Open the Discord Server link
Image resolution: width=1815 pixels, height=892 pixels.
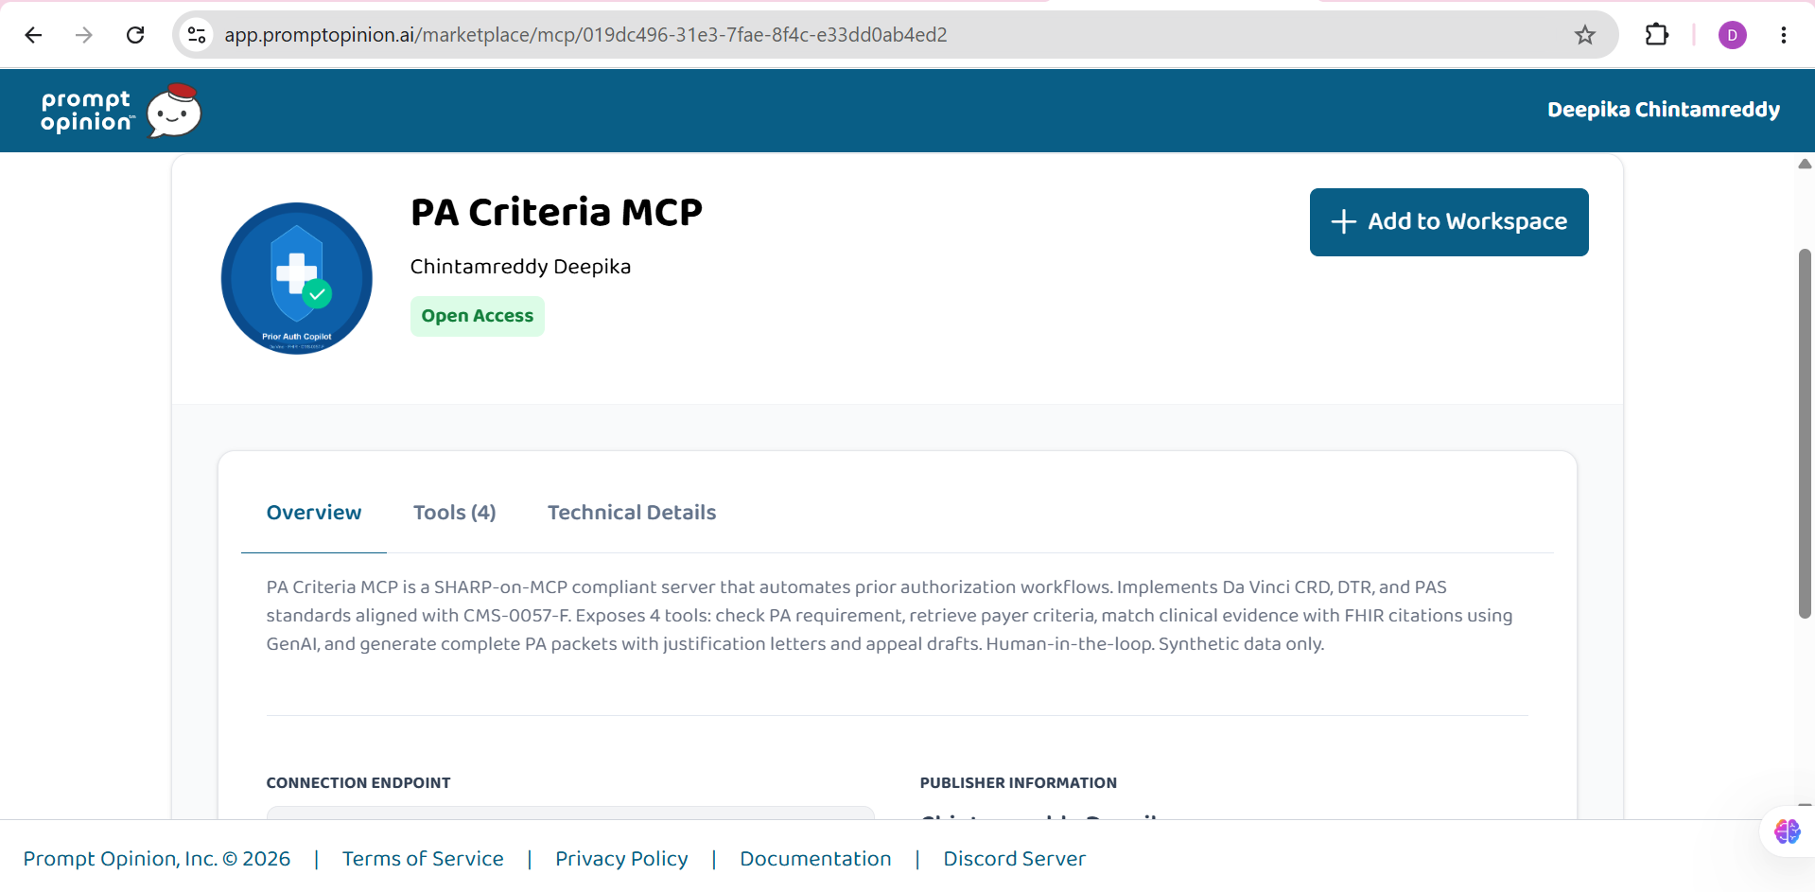pyautogui.click(x=1014, y=859)
